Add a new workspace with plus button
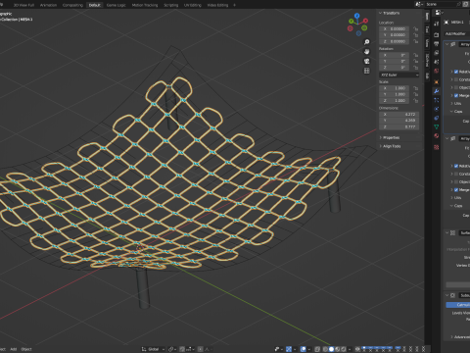The width and height of the screenshot is (470, 353). coord(234,5)
